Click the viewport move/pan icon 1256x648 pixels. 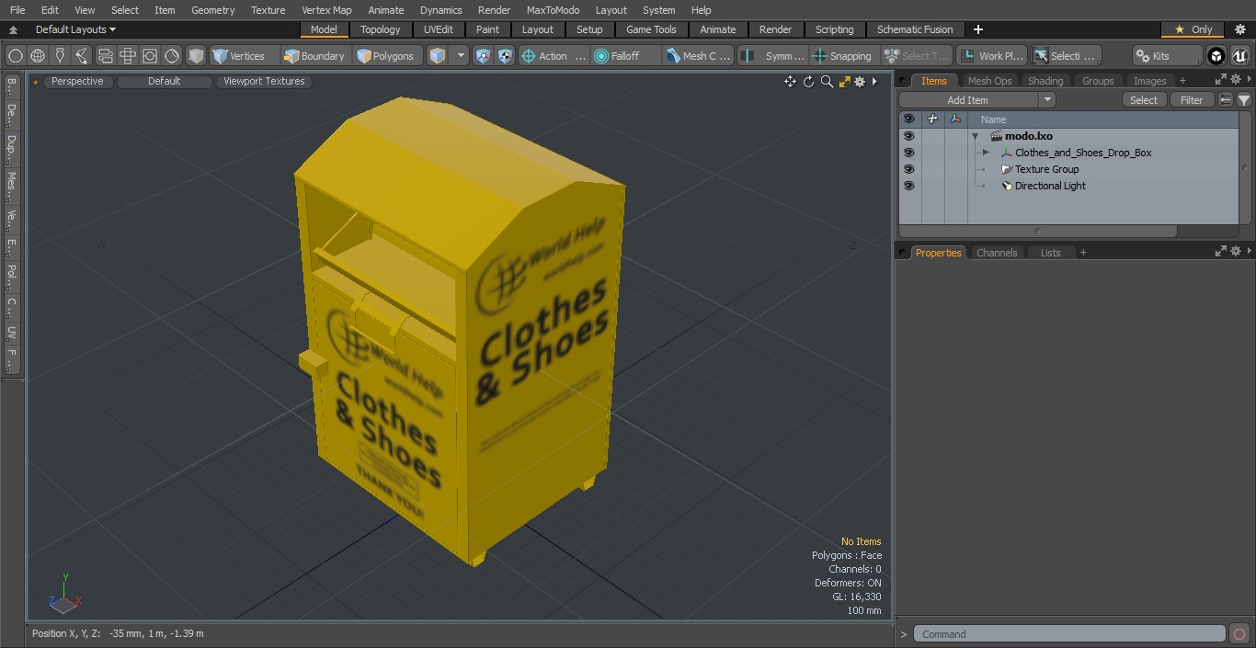[x=790, y=82]
